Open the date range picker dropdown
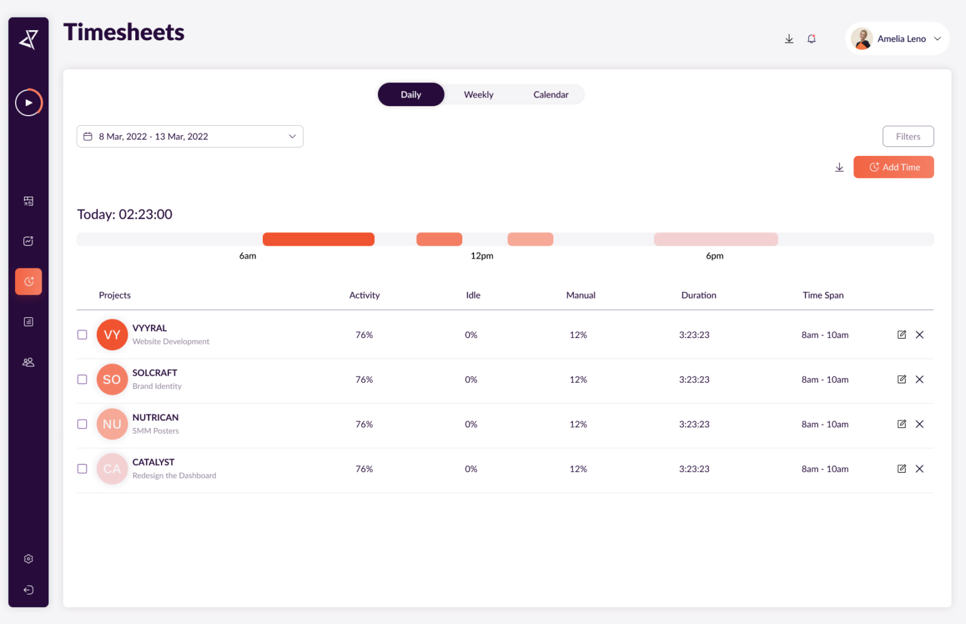 tap(189, 136)
